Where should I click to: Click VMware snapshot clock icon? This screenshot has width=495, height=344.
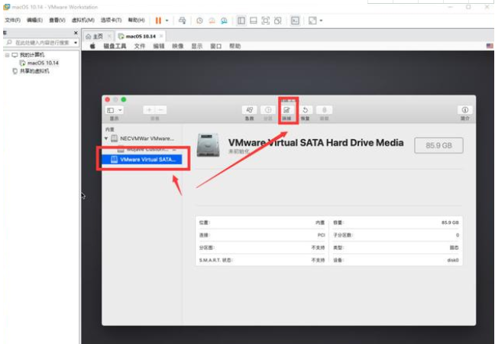pyautogui.click(x=199, y=20)
